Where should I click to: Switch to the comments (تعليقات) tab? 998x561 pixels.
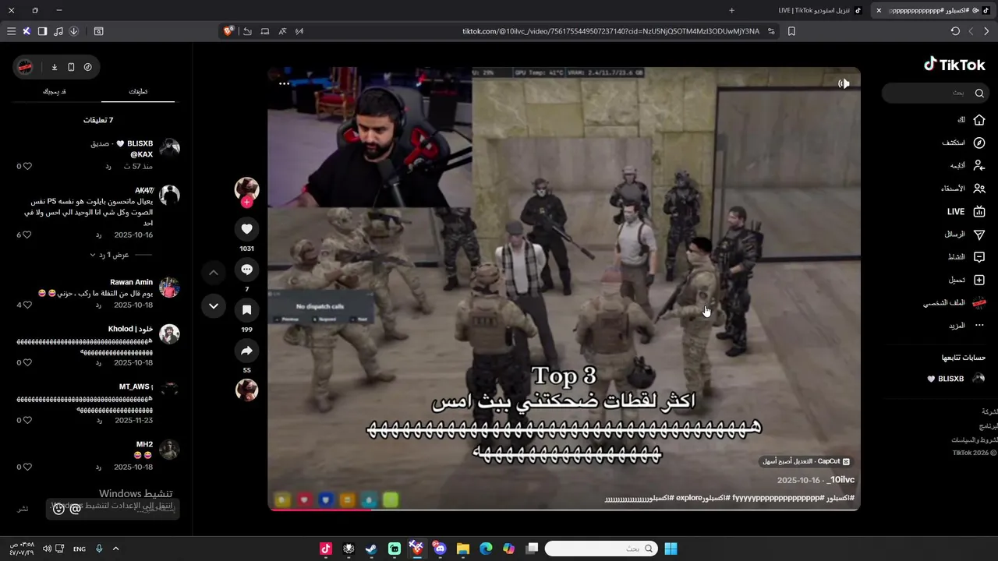coord(138,91)
